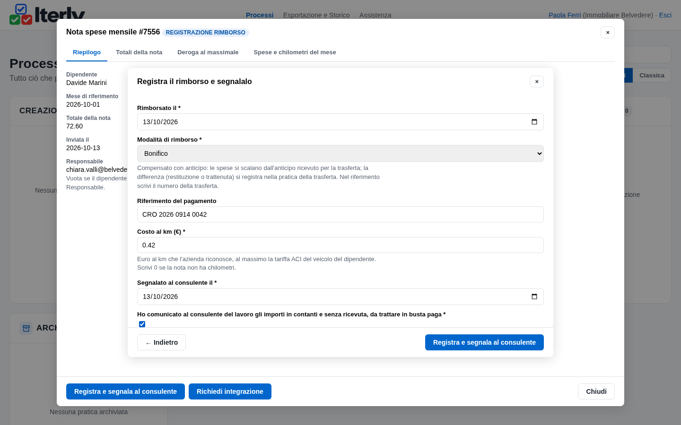681x425 pixels.
Task: Open the Assistenza page
Action: point(375,15)
